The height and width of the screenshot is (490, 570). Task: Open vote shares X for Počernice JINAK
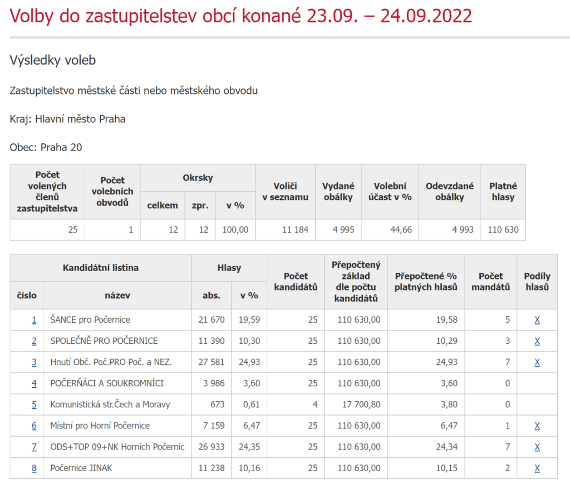click(537, 468)
